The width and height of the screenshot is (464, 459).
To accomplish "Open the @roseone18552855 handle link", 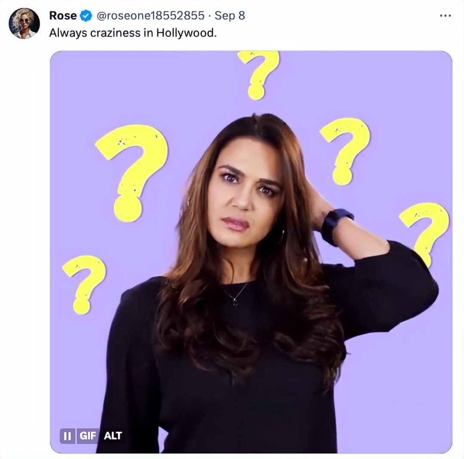I will [150, 16].
